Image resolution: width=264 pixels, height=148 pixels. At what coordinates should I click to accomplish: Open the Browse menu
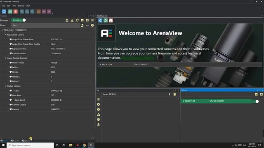click(21, 6)
